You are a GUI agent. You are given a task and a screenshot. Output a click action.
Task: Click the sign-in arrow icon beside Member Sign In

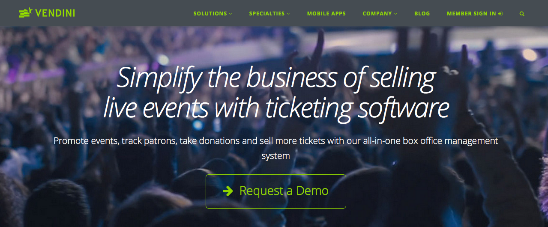click(500, 13)
